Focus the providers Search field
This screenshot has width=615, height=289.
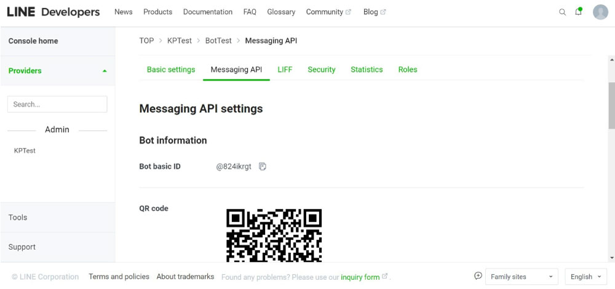57,104
